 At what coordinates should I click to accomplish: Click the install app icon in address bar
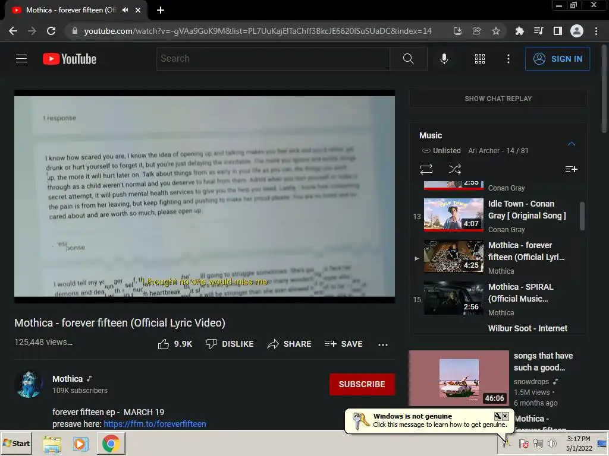458,31
